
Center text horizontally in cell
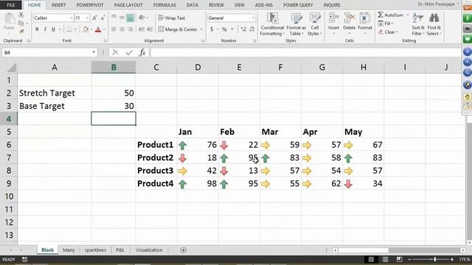[x=122, y=29]
